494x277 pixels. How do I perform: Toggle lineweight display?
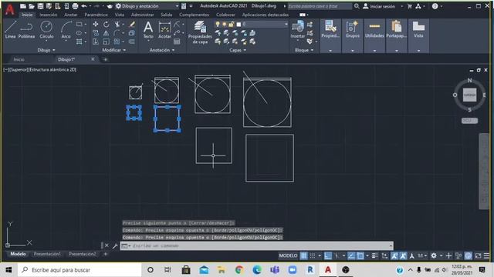tap(374, 255)
